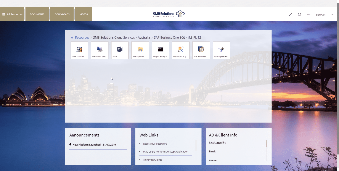
Task: Switch to the DOWNLOADS tab
Action: (x=62, y=14)
